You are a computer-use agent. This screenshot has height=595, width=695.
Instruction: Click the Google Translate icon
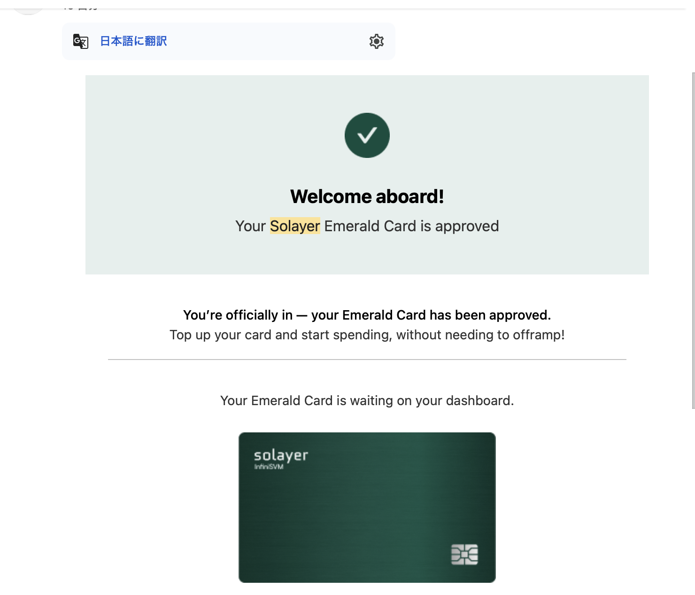pos(81,41)
